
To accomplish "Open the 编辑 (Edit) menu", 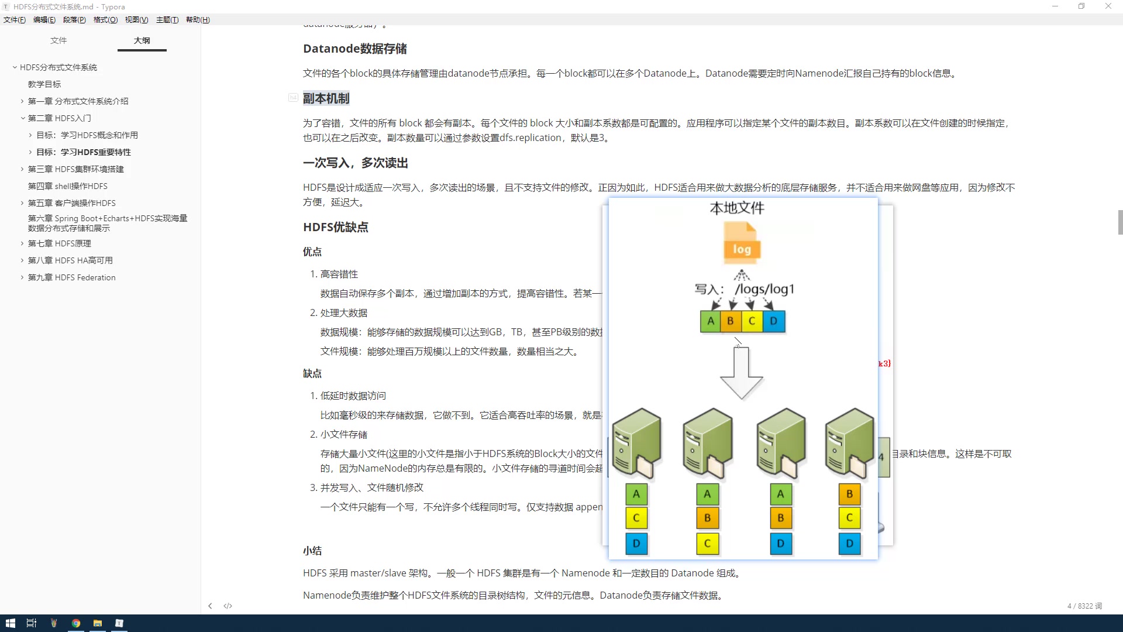I will click(44, 19).
